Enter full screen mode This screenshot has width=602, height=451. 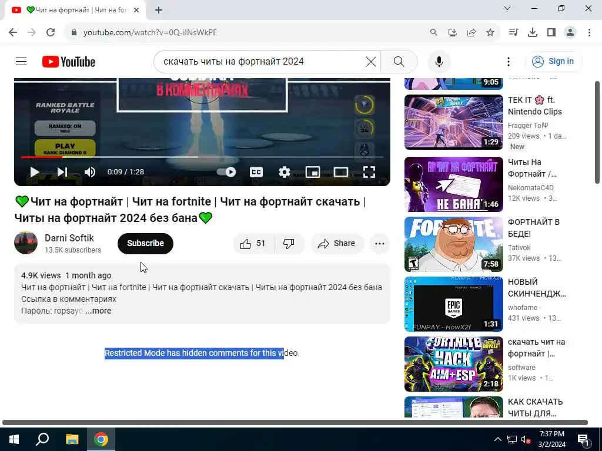pos(369,172)
